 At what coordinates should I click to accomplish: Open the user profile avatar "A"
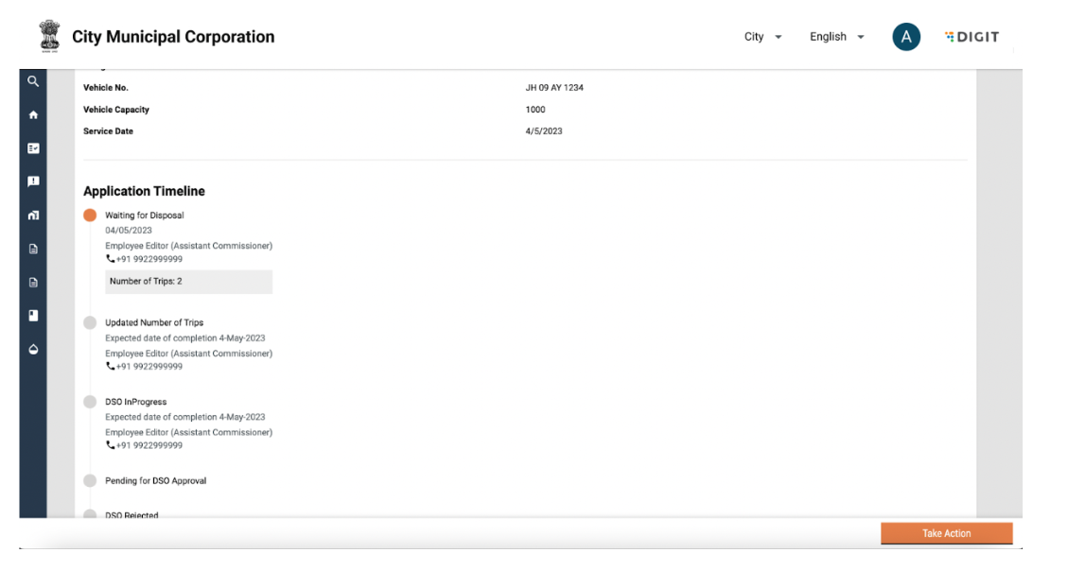905,37
